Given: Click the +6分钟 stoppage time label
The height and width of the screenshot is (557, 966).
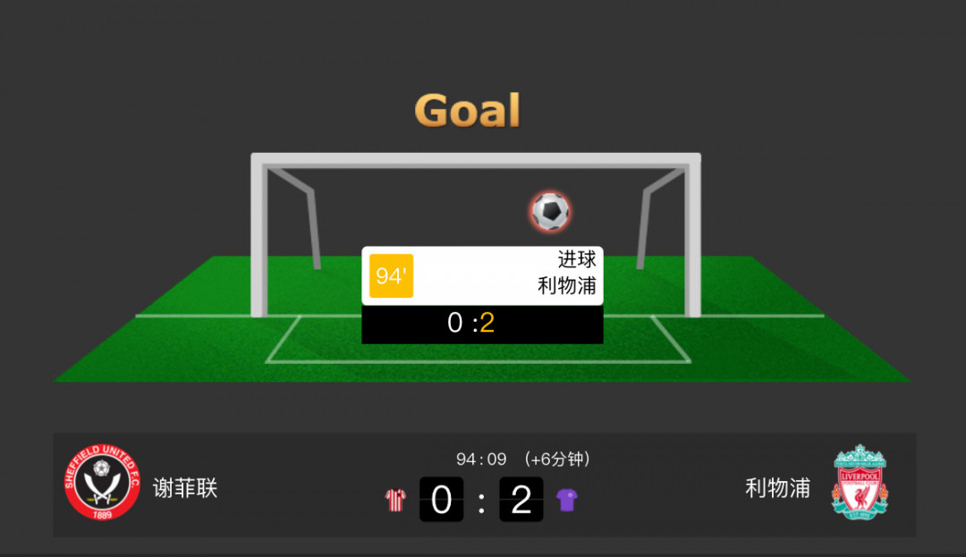Looking at the screenshot, I should pos(557,460).
